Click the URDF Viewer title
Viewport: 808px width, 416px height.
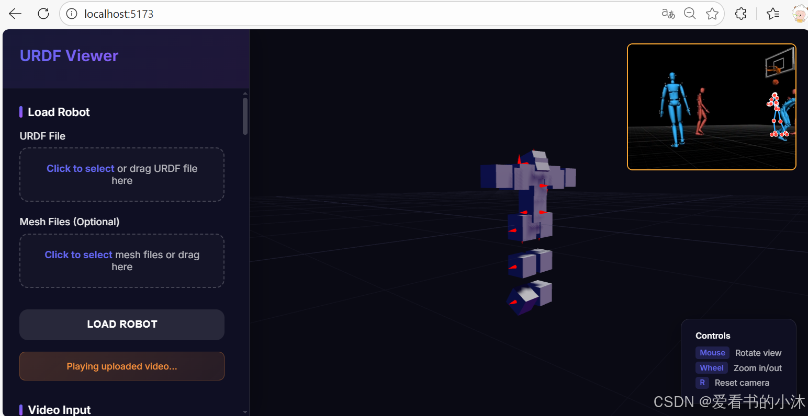point(69,56)
